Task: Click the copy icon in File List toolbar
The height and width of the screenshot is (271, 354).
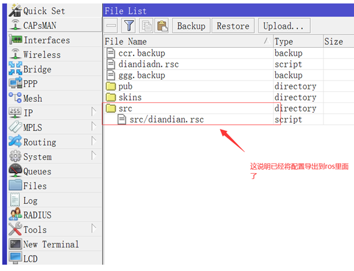Action: pos(146,26)
